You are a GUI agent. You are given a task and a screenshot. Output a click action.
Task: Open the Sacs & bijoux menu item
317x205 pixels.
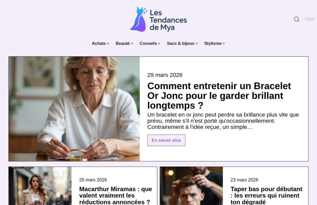tap(181, 44)
